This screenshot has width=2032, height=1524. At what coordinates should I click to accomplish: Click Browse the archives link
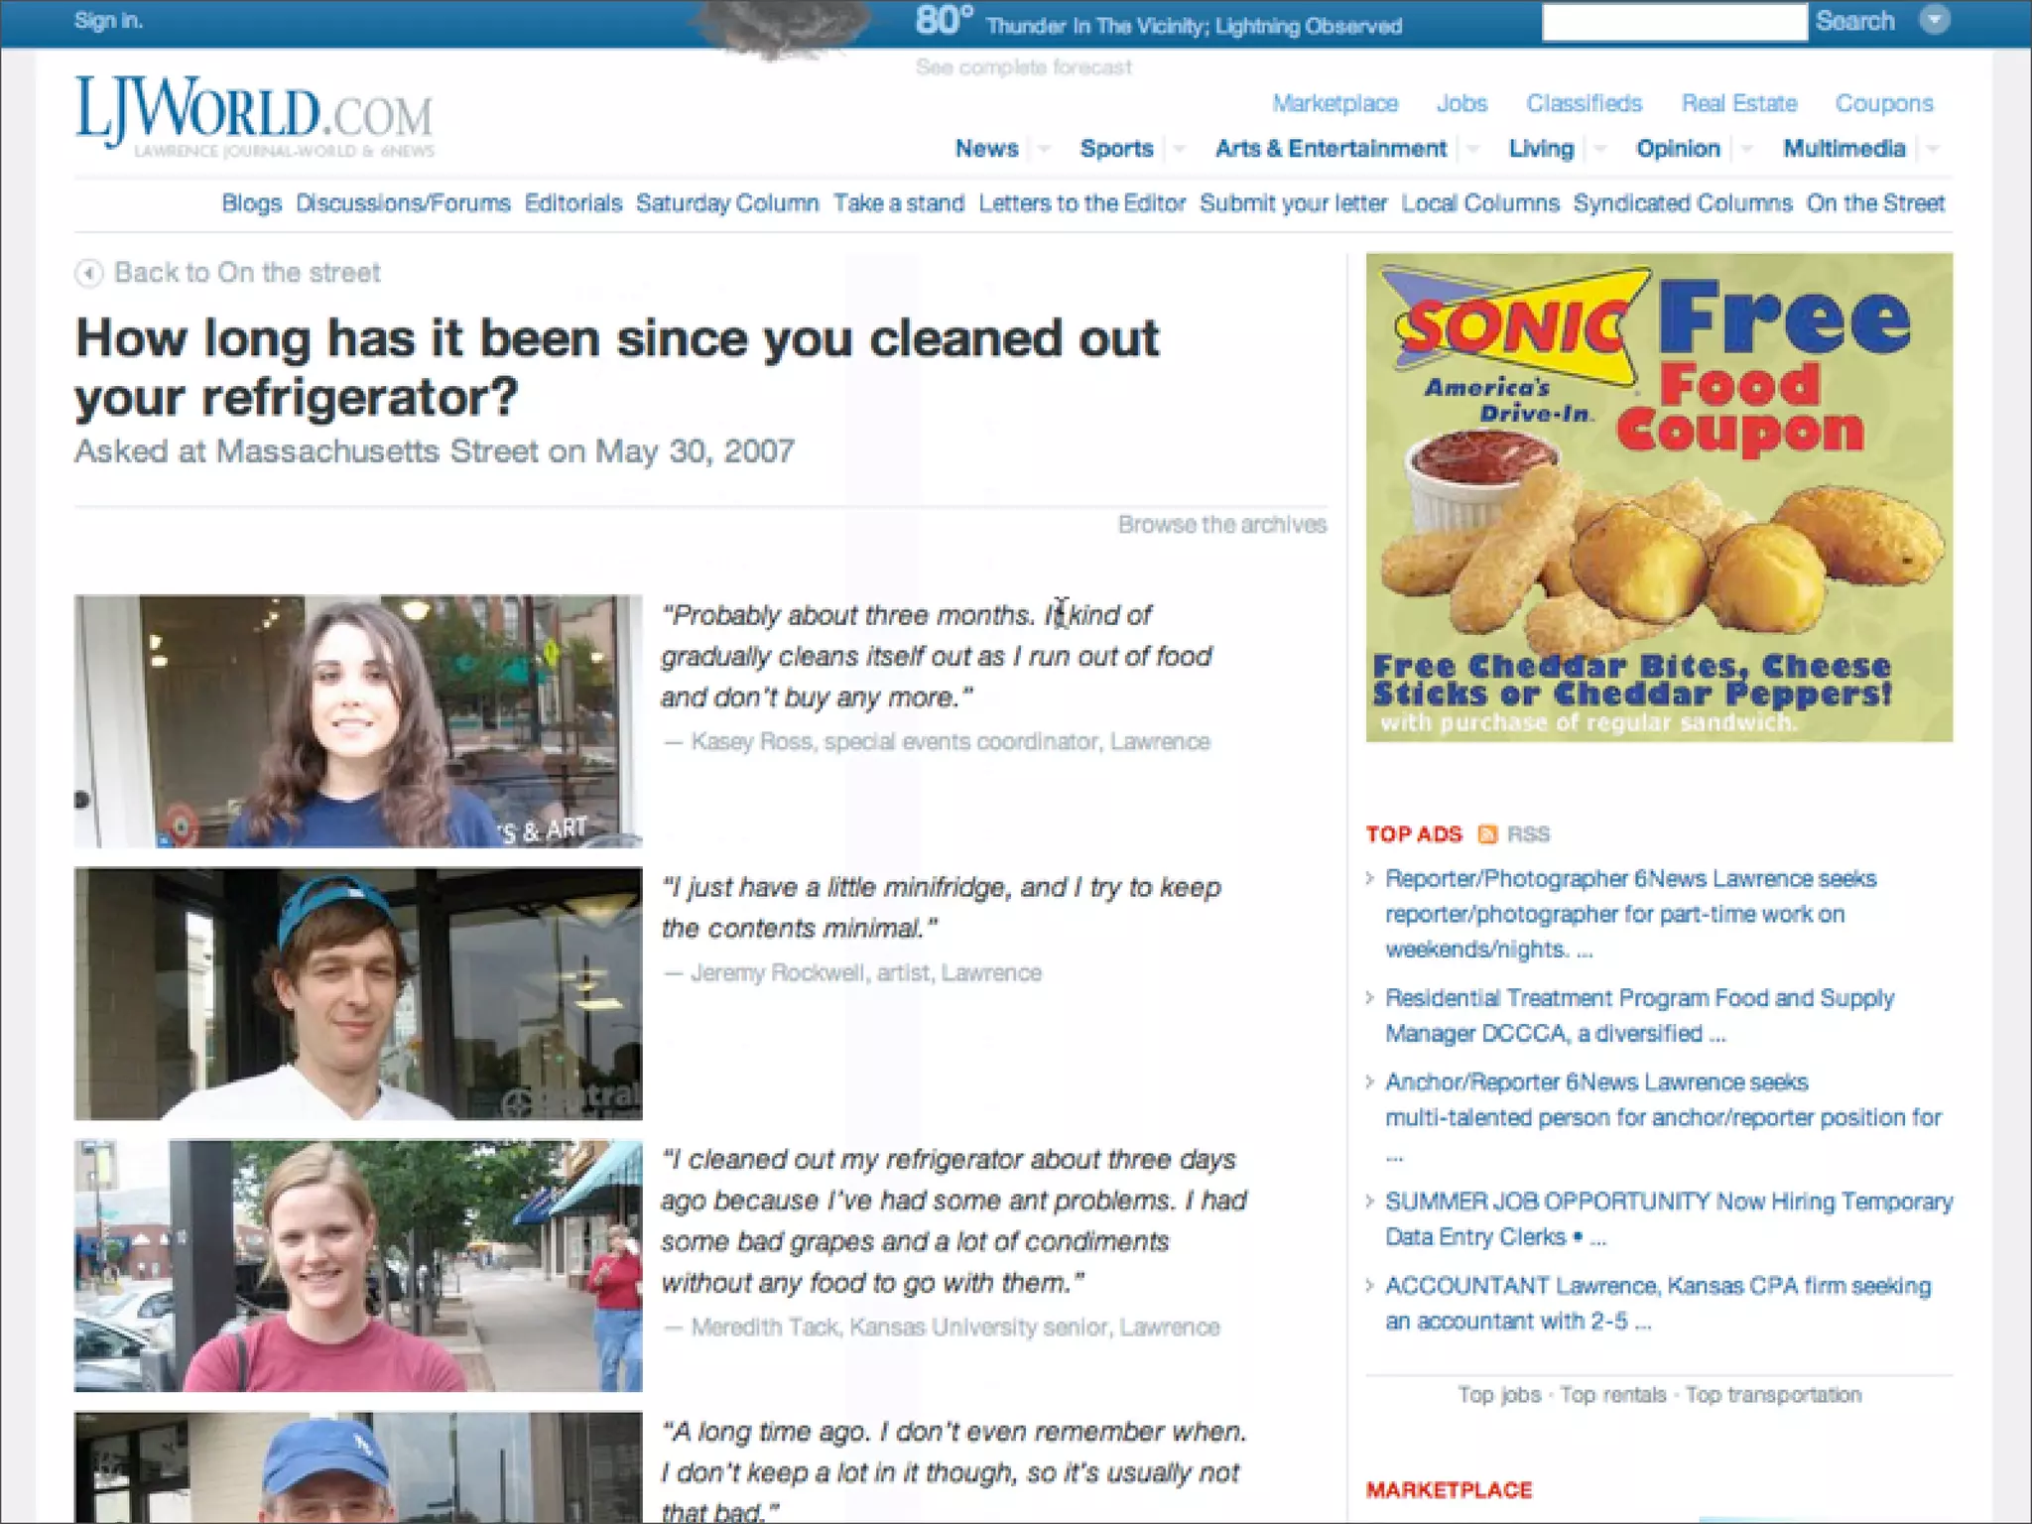coord(1221,525)
